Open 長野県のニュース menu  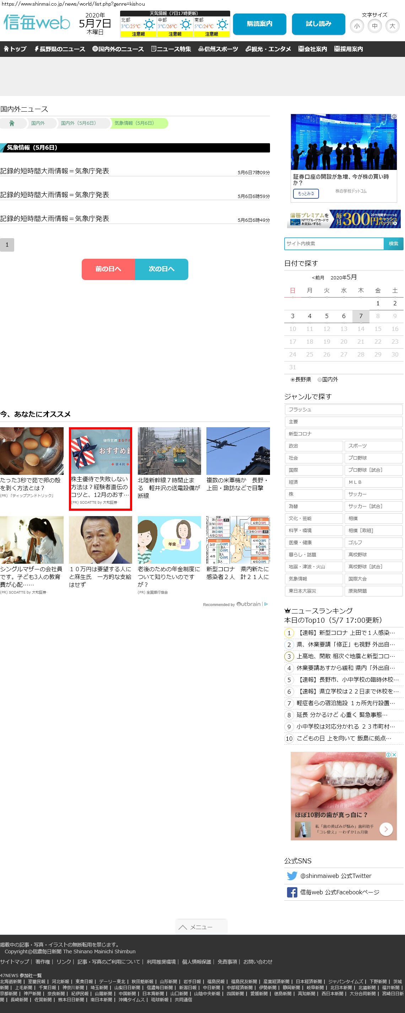click(60, 49)
